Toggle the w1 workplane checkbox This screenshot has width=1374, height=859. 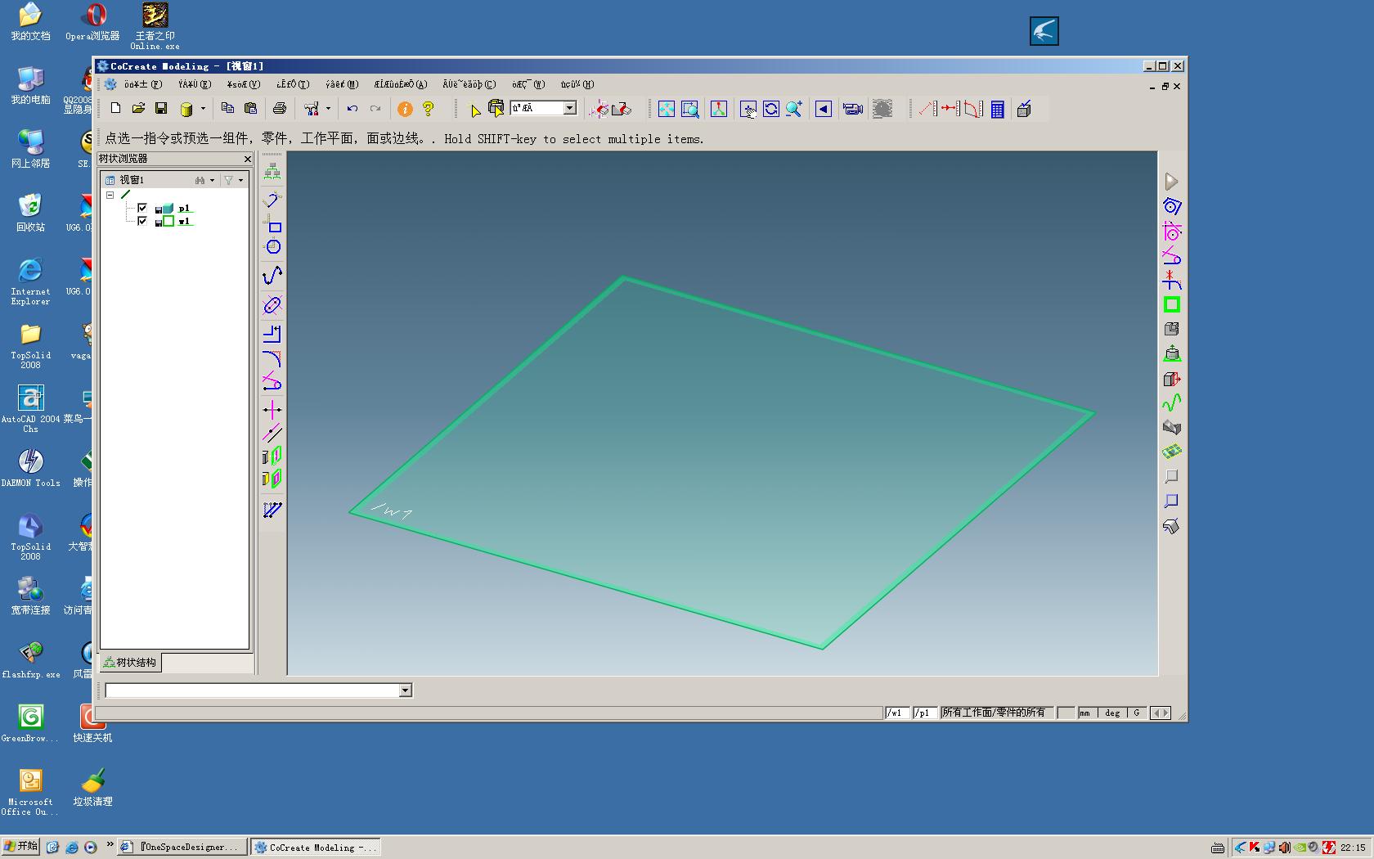click(142, 221)
